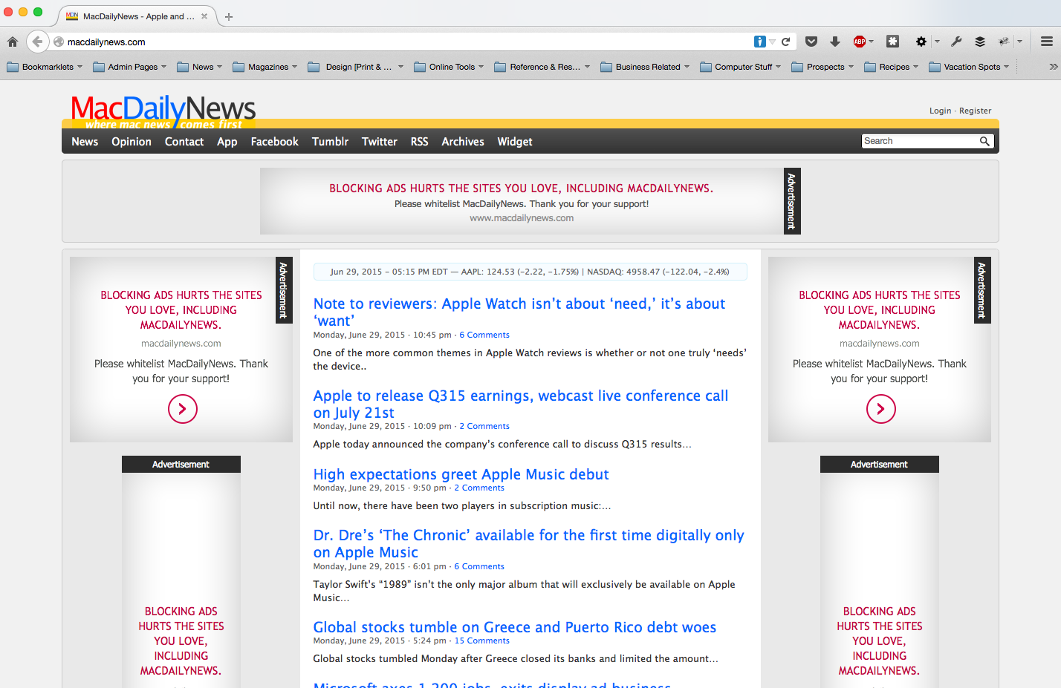Image resolution: width=1061 pixels, height=688 pixels.
Task: Open the Computer Stuff bookmark folder
Action: click(741, 67)
